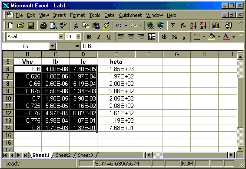Screen dimensions: 246x169
Task: Open the Data menu
Action: (110, 15)
